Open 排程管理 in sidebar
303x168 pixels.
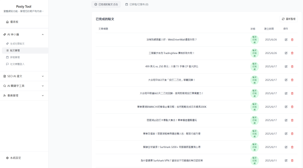click(x=15, y=57)
